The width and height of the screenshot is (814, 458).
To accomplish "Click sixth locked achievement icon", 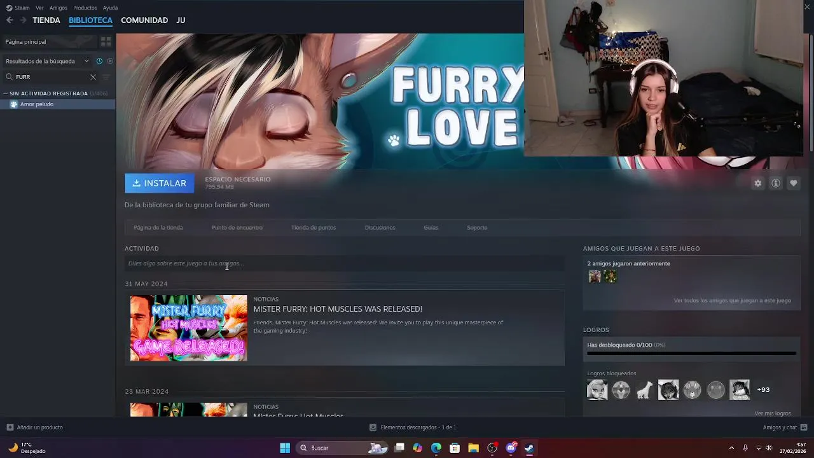I will coord(716,389).
